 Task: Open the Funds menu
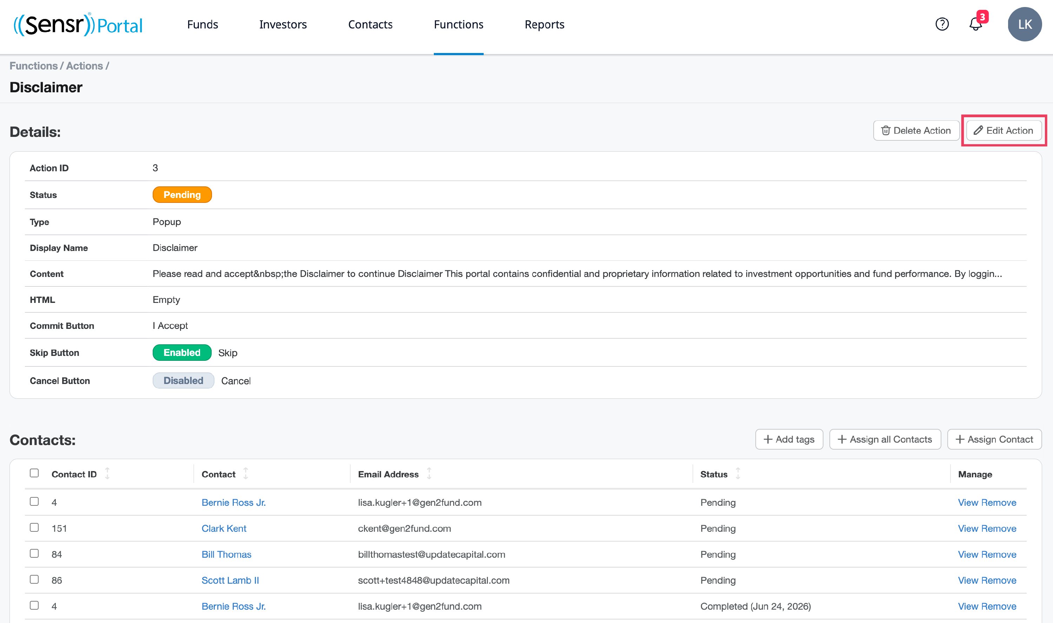pyautogui.click(x=203, y=24)
